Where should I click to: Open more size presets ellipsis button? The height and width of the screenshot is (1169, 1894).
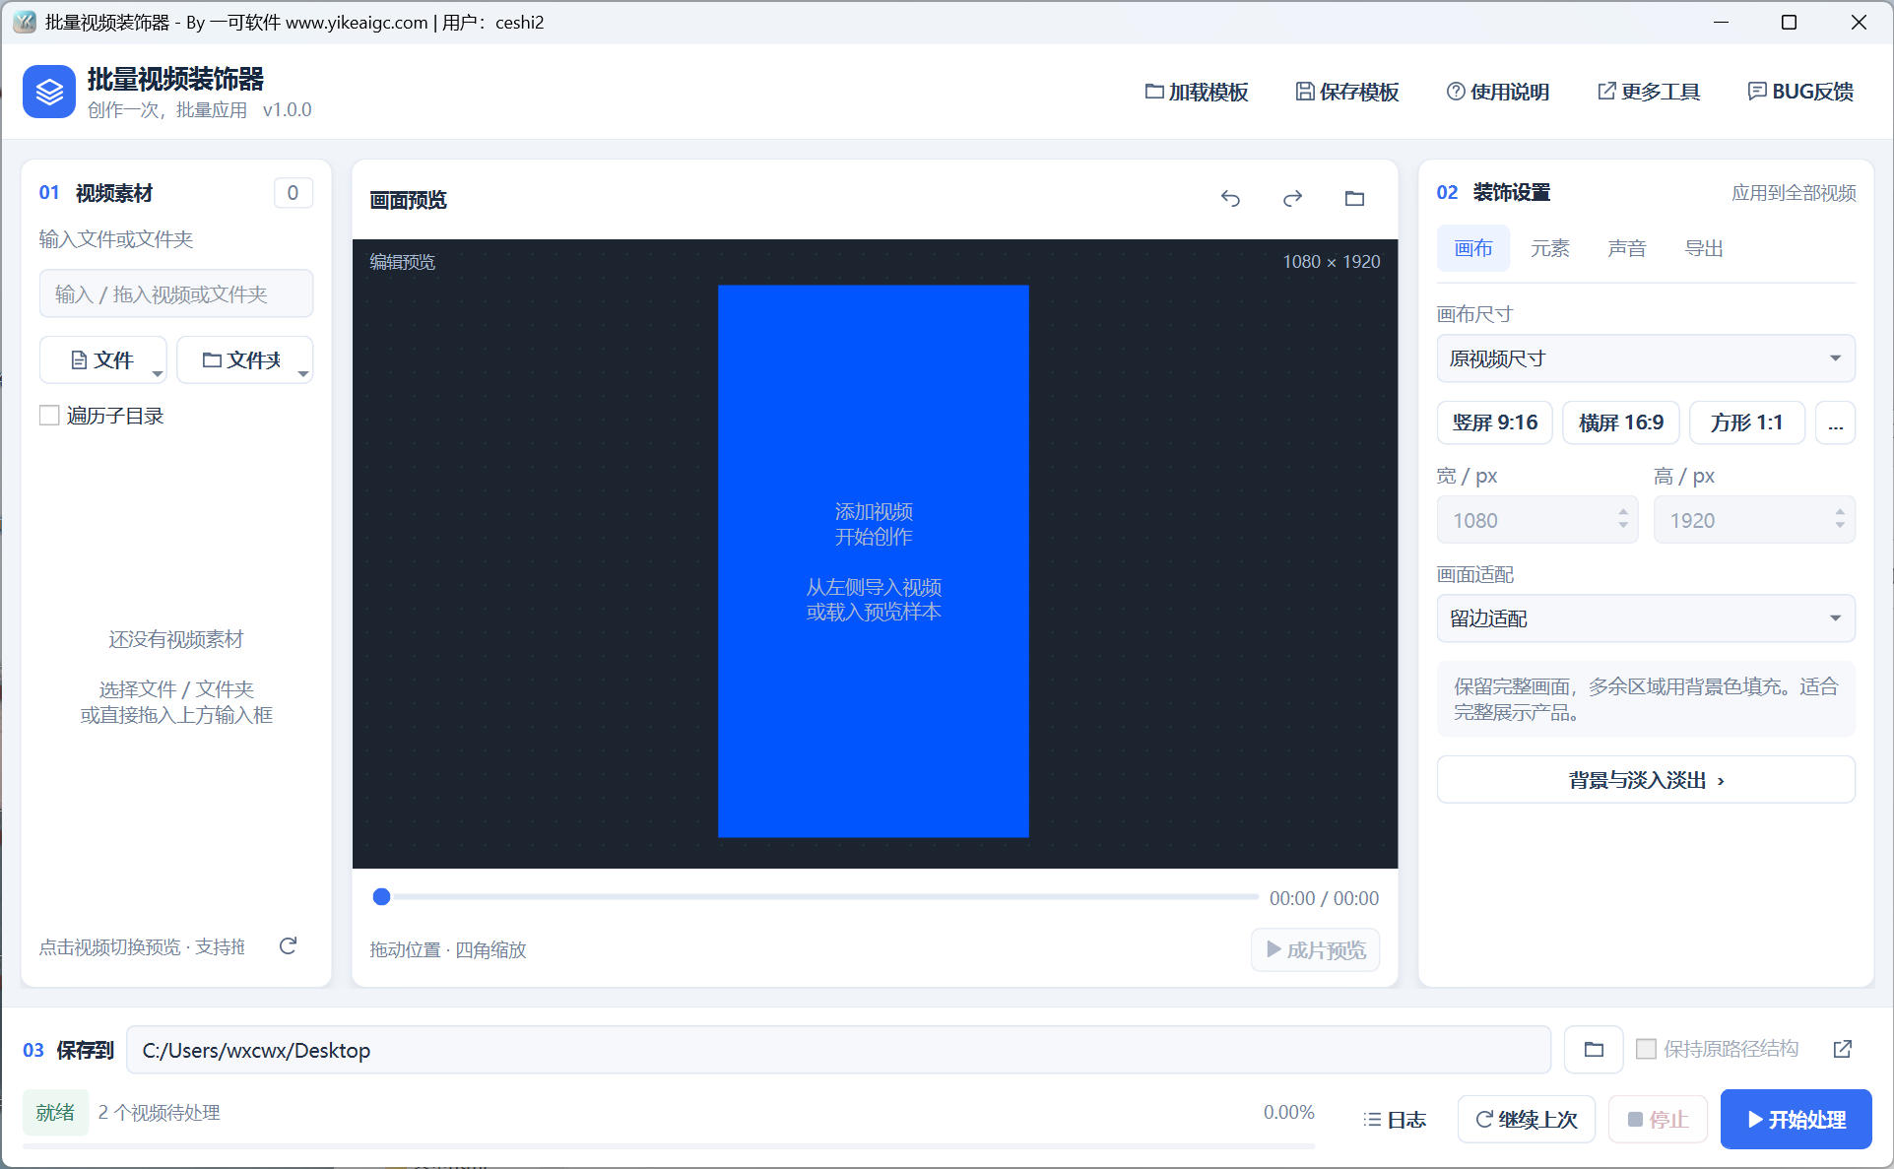pos(1835,422)
